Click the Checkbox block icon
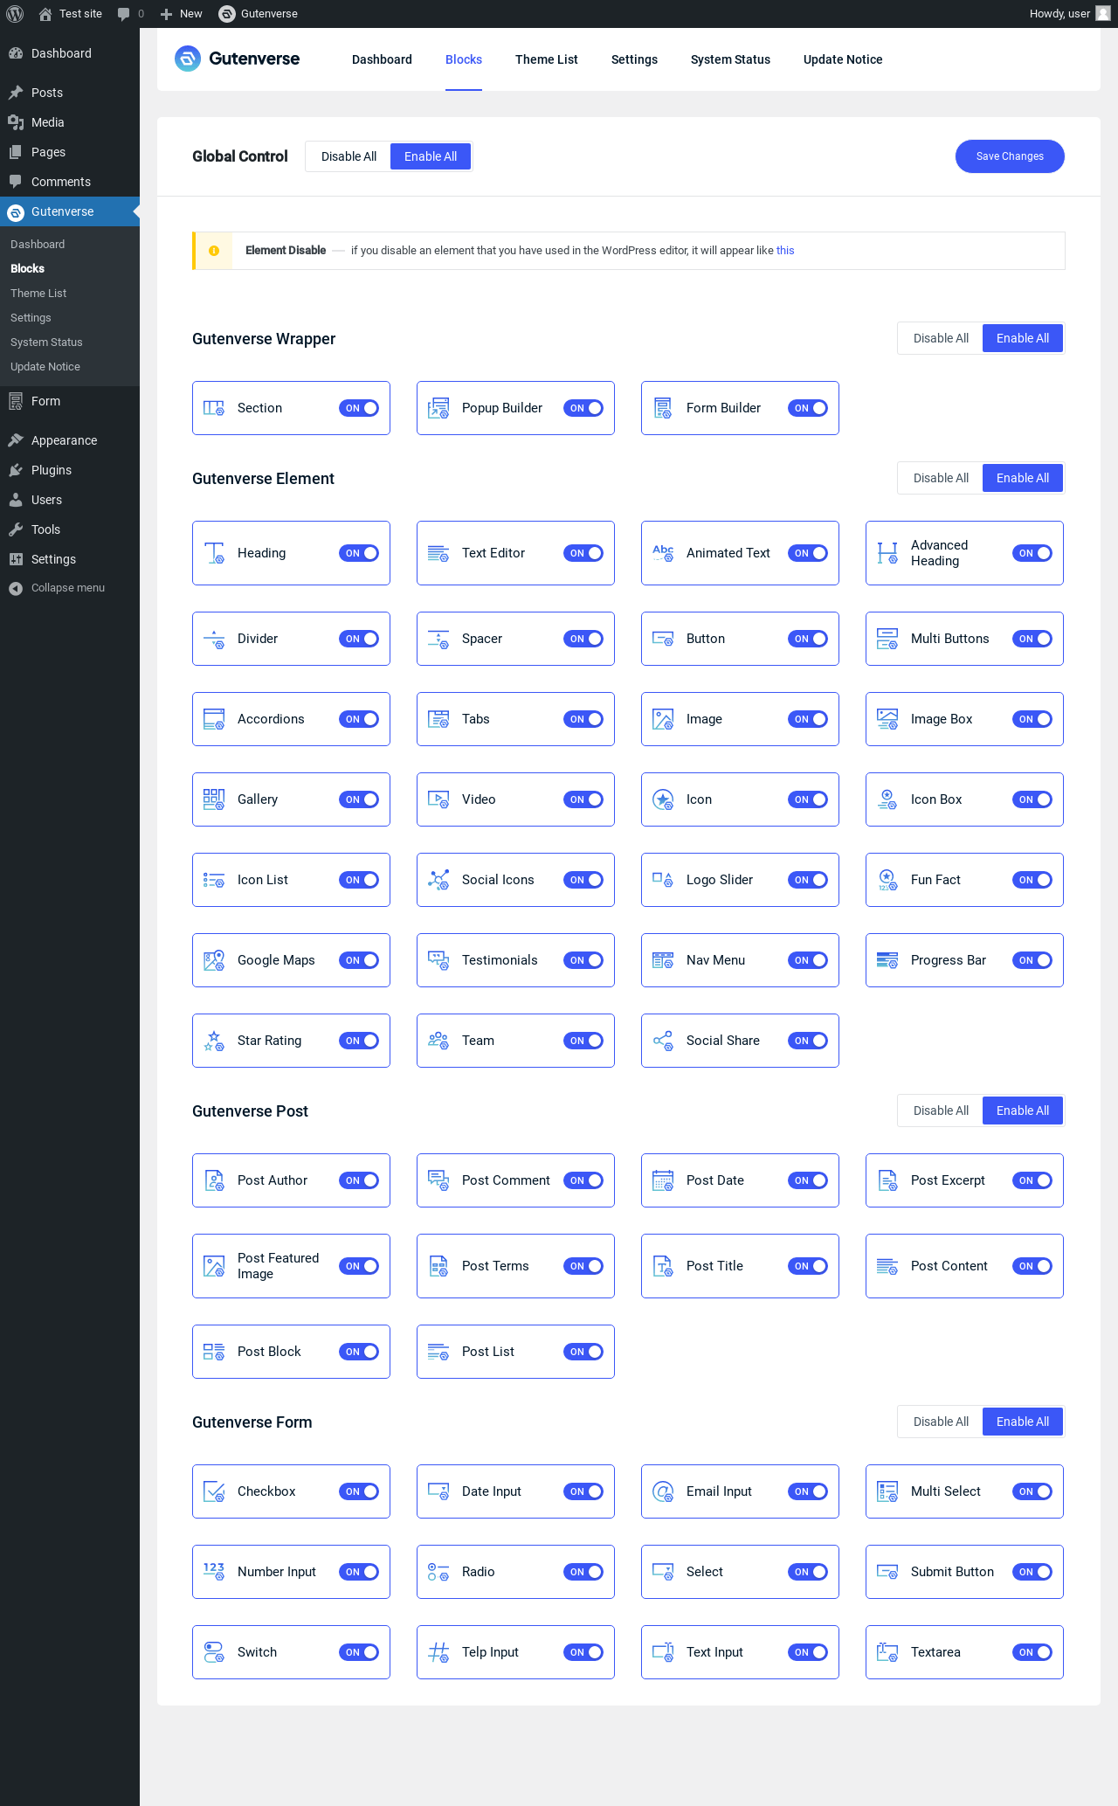Image resolution: width=1118 pixels, height=1806 pixels. 214,1491
